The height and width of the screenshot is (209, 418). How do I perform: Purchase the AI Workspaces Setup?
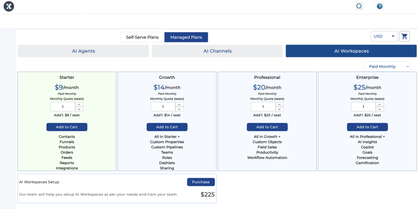coord(201,182)
